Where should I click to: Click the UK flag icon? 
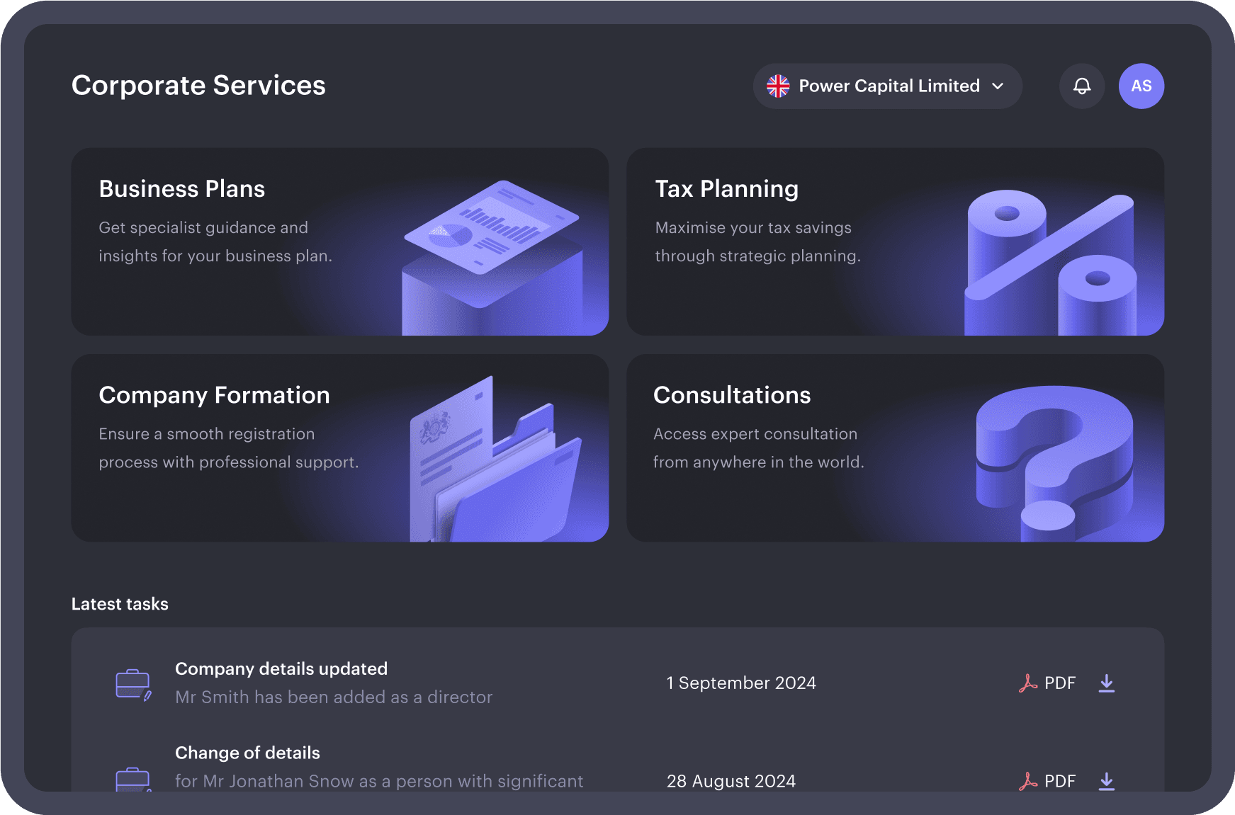(x=778, y=86)
